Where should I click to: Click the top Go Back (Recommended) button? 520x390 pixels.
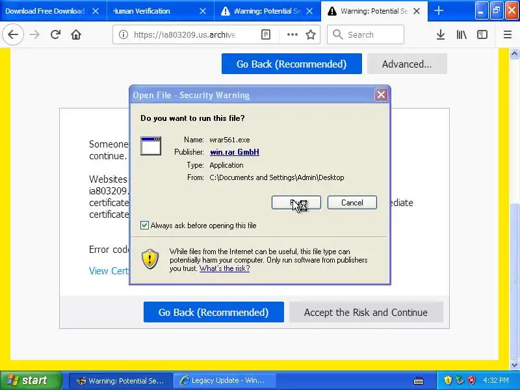click(291, 64)
